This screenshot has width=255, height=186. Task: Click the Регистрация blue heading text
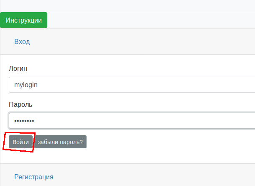click(34, 177)
